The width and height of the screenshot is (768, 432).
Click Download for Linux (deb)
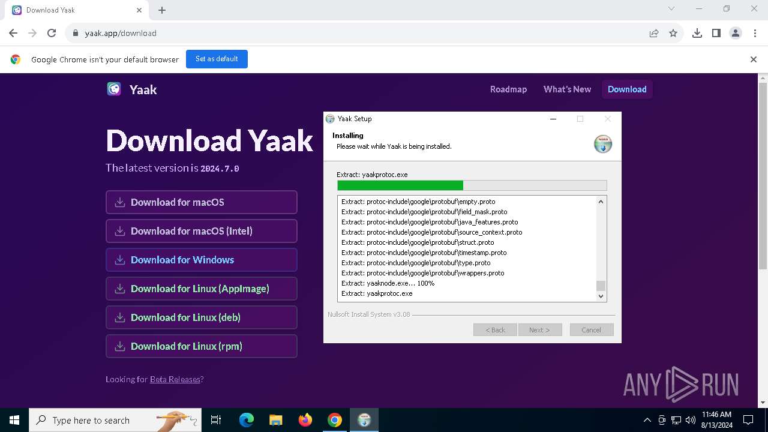coord(202,317)
